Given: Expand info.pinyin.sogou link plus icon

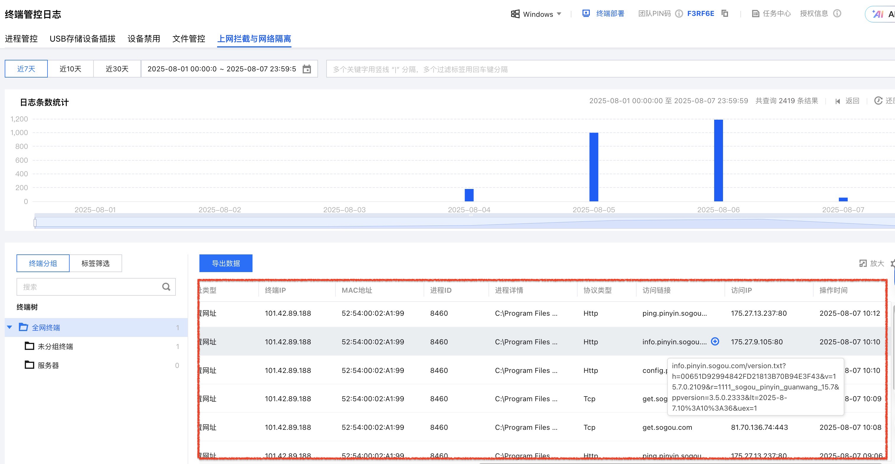Looking at the screenshot, I should click(715, 341).
